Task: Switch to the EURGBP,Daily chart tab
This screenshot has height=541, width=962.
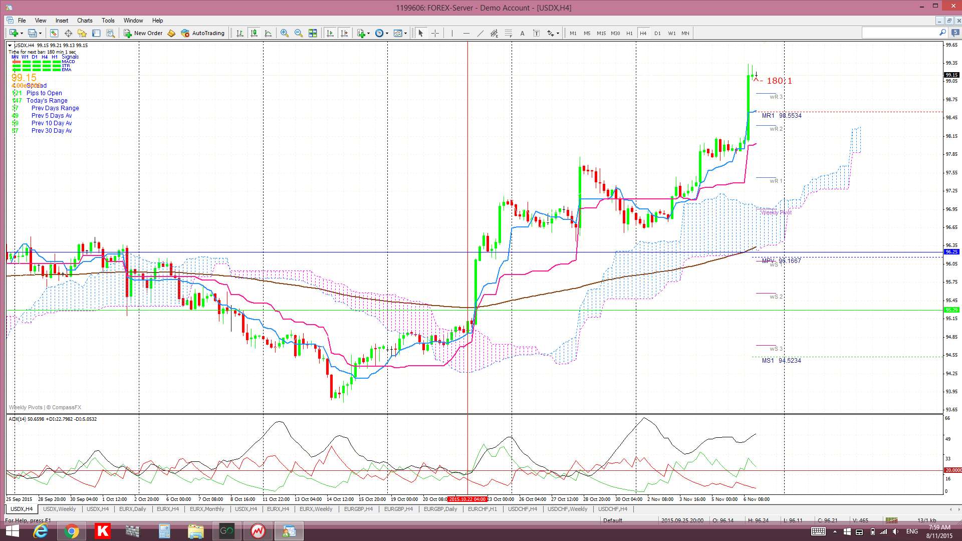Action: 440,509
